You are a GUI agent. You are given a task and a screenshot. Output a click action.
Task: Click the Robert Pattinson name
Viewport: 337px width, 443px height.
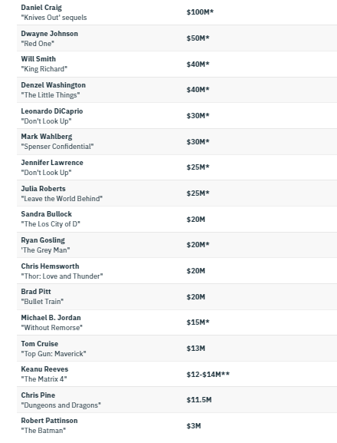pyautogui.click(x=49, y=421)
